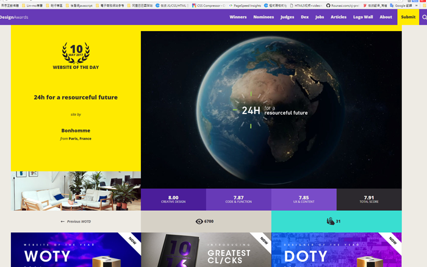Click the eye views icon
Image resolution: width=427 pixels, height=267 pixels.
pyautogui.click(x=199, y=221)
